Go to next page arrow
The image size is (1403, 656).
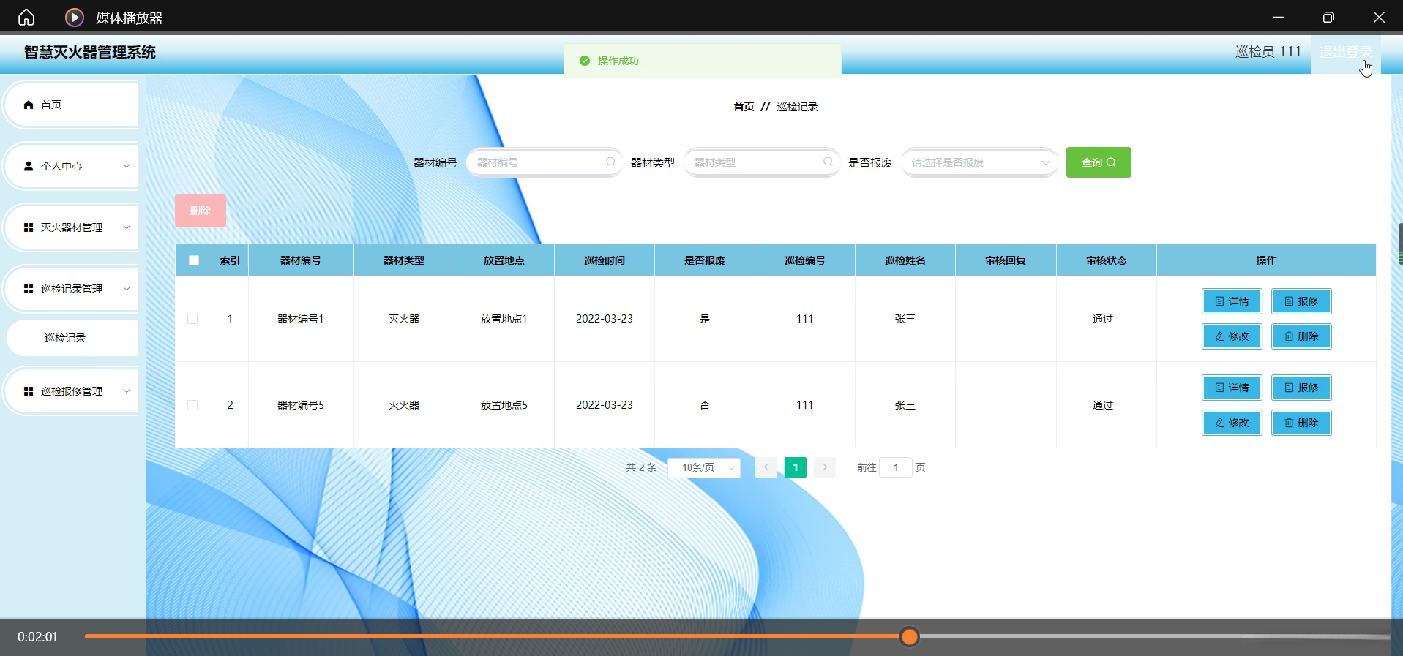pyautogui.click(x=825, y=467)
